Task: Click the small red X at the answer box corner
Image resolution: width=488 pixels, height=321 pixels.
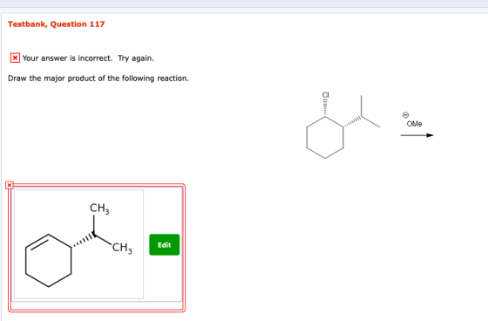Action: (10, 185)
